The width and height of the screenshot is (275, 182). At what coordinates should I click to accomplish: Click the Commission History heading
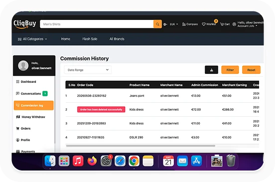click(84, 58)
